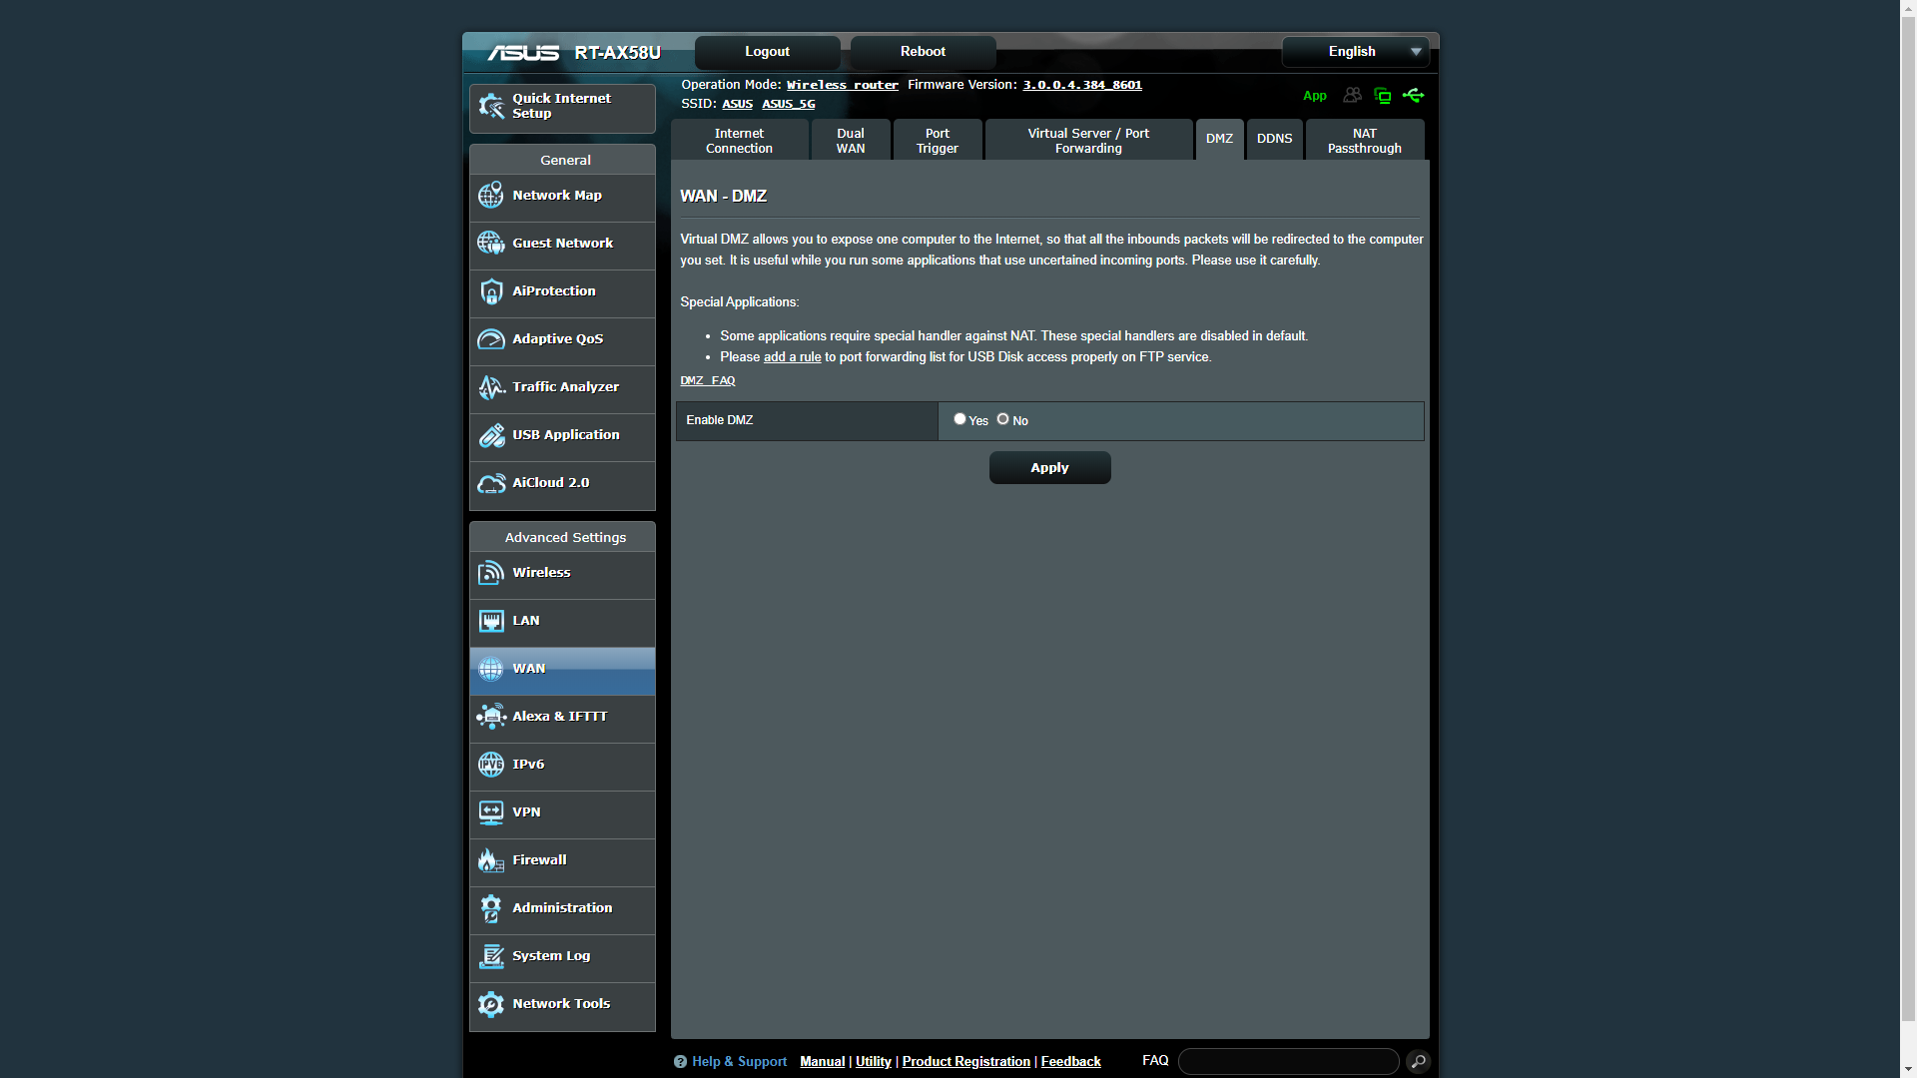
Task: Click the Reboot button
Action: pos(922,52)
